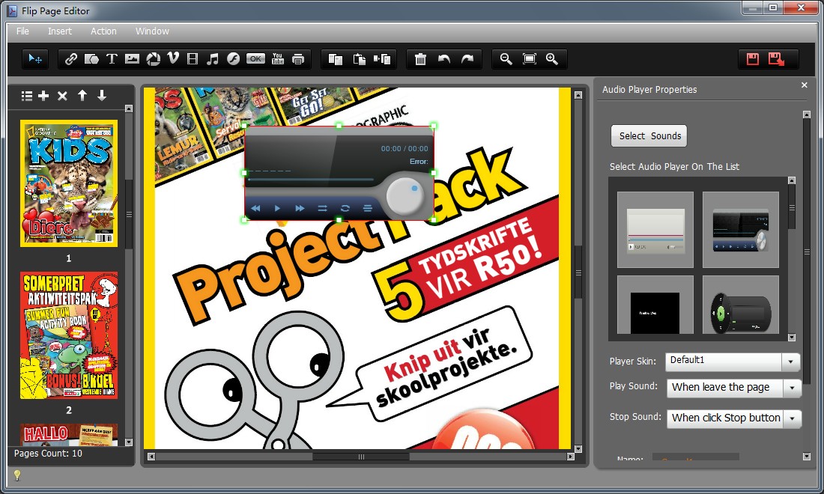
Task: Click shuffle icon on audio player widget
Action: tap(322, 208)
